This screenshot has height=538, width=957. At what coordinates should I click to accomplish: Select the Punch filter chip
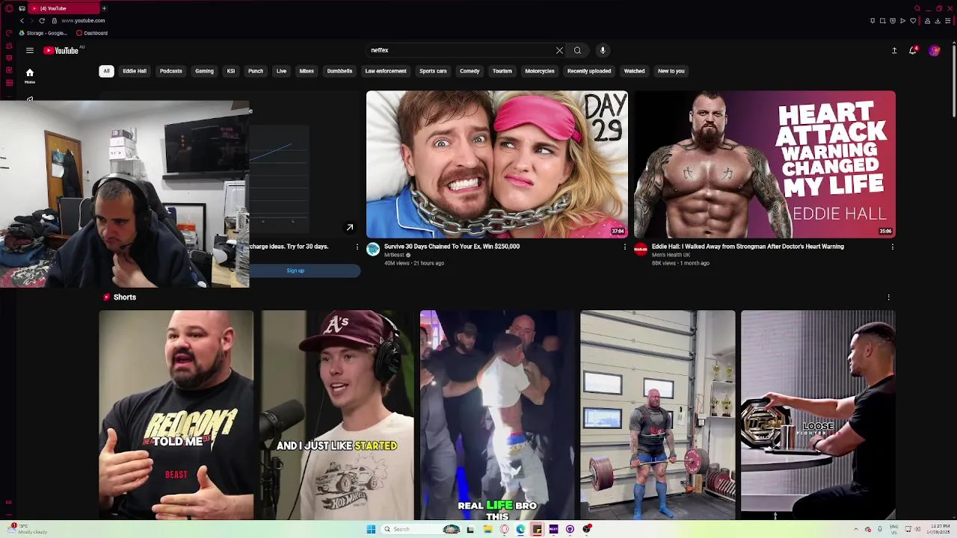256,71
